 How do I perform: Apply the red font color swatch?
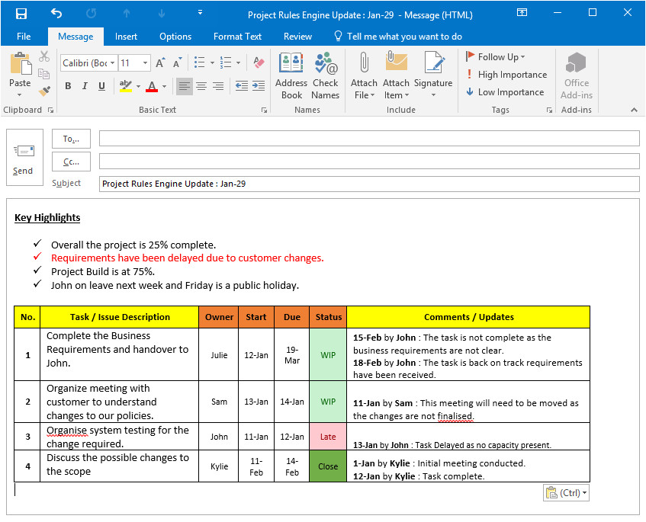tap(152, 87)
